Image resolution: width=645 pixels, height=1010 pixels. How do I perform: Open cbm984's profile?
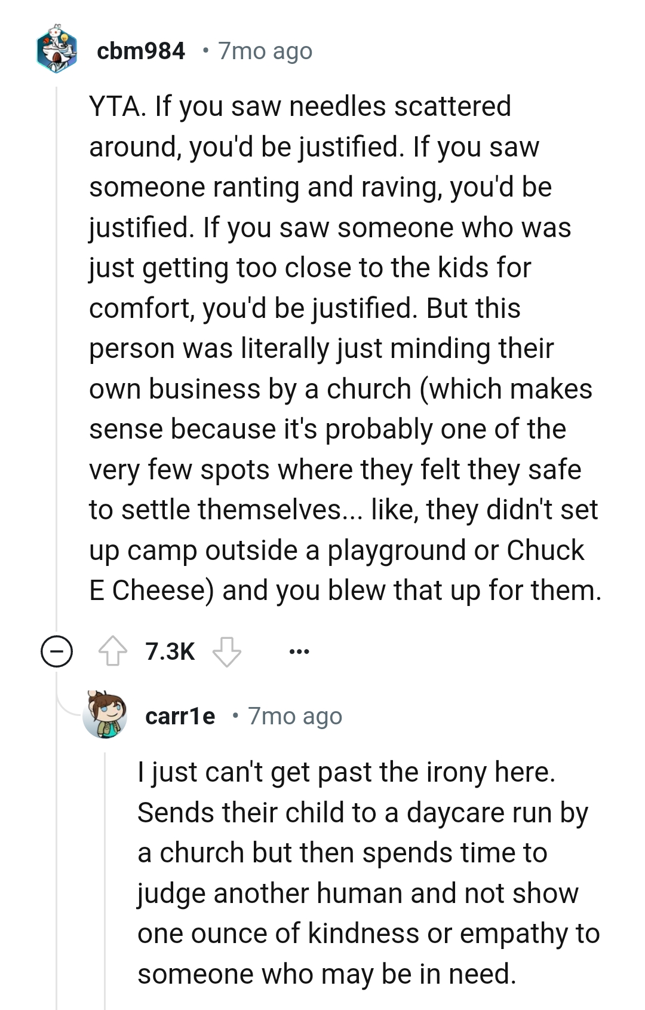coord(142,51)
